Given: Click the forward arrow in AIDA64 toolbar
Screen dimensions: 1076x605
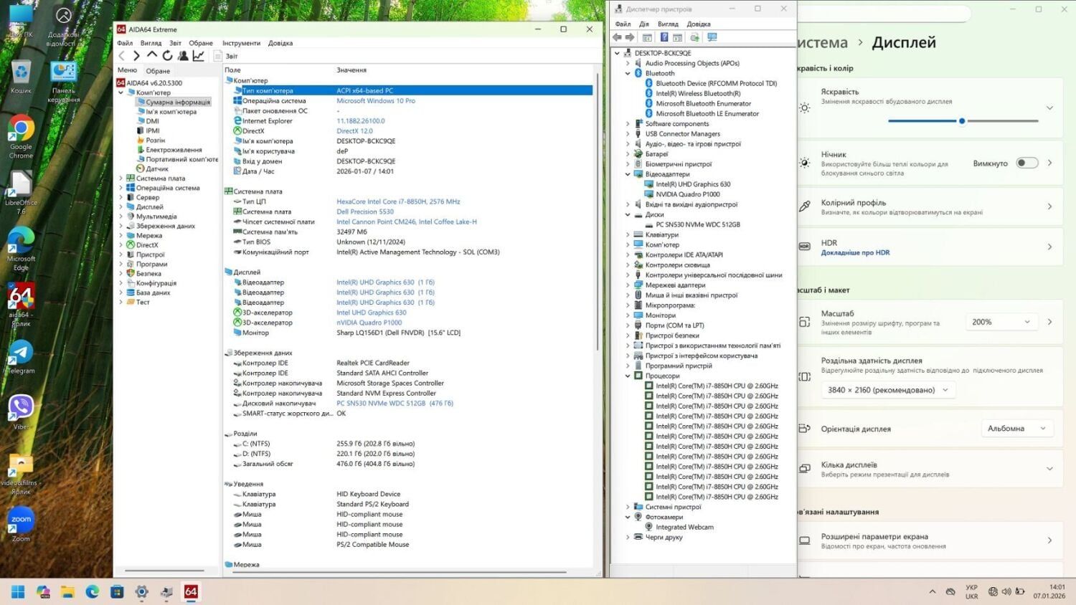Looking at the screenshot, I should click(x=136, y=56).
